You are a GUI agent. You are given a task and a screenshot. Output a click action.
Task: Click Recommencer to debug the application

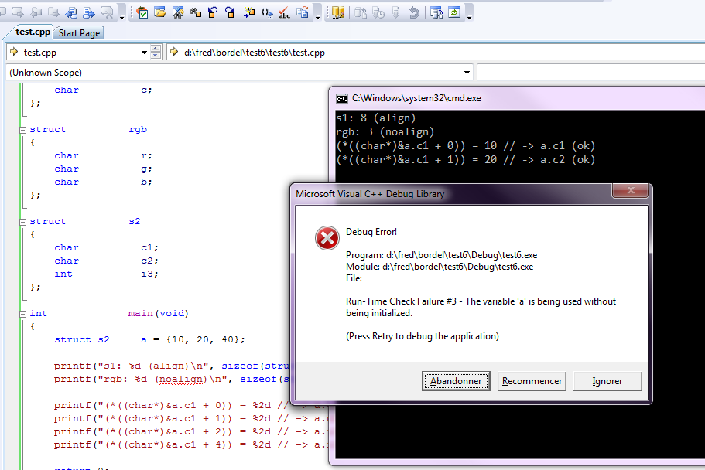[x=532, y=381]
